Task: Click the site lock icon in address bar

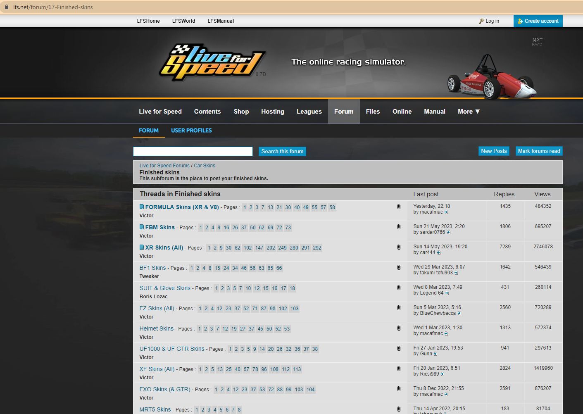Action: pyautogui.click(x=7, y=7)
